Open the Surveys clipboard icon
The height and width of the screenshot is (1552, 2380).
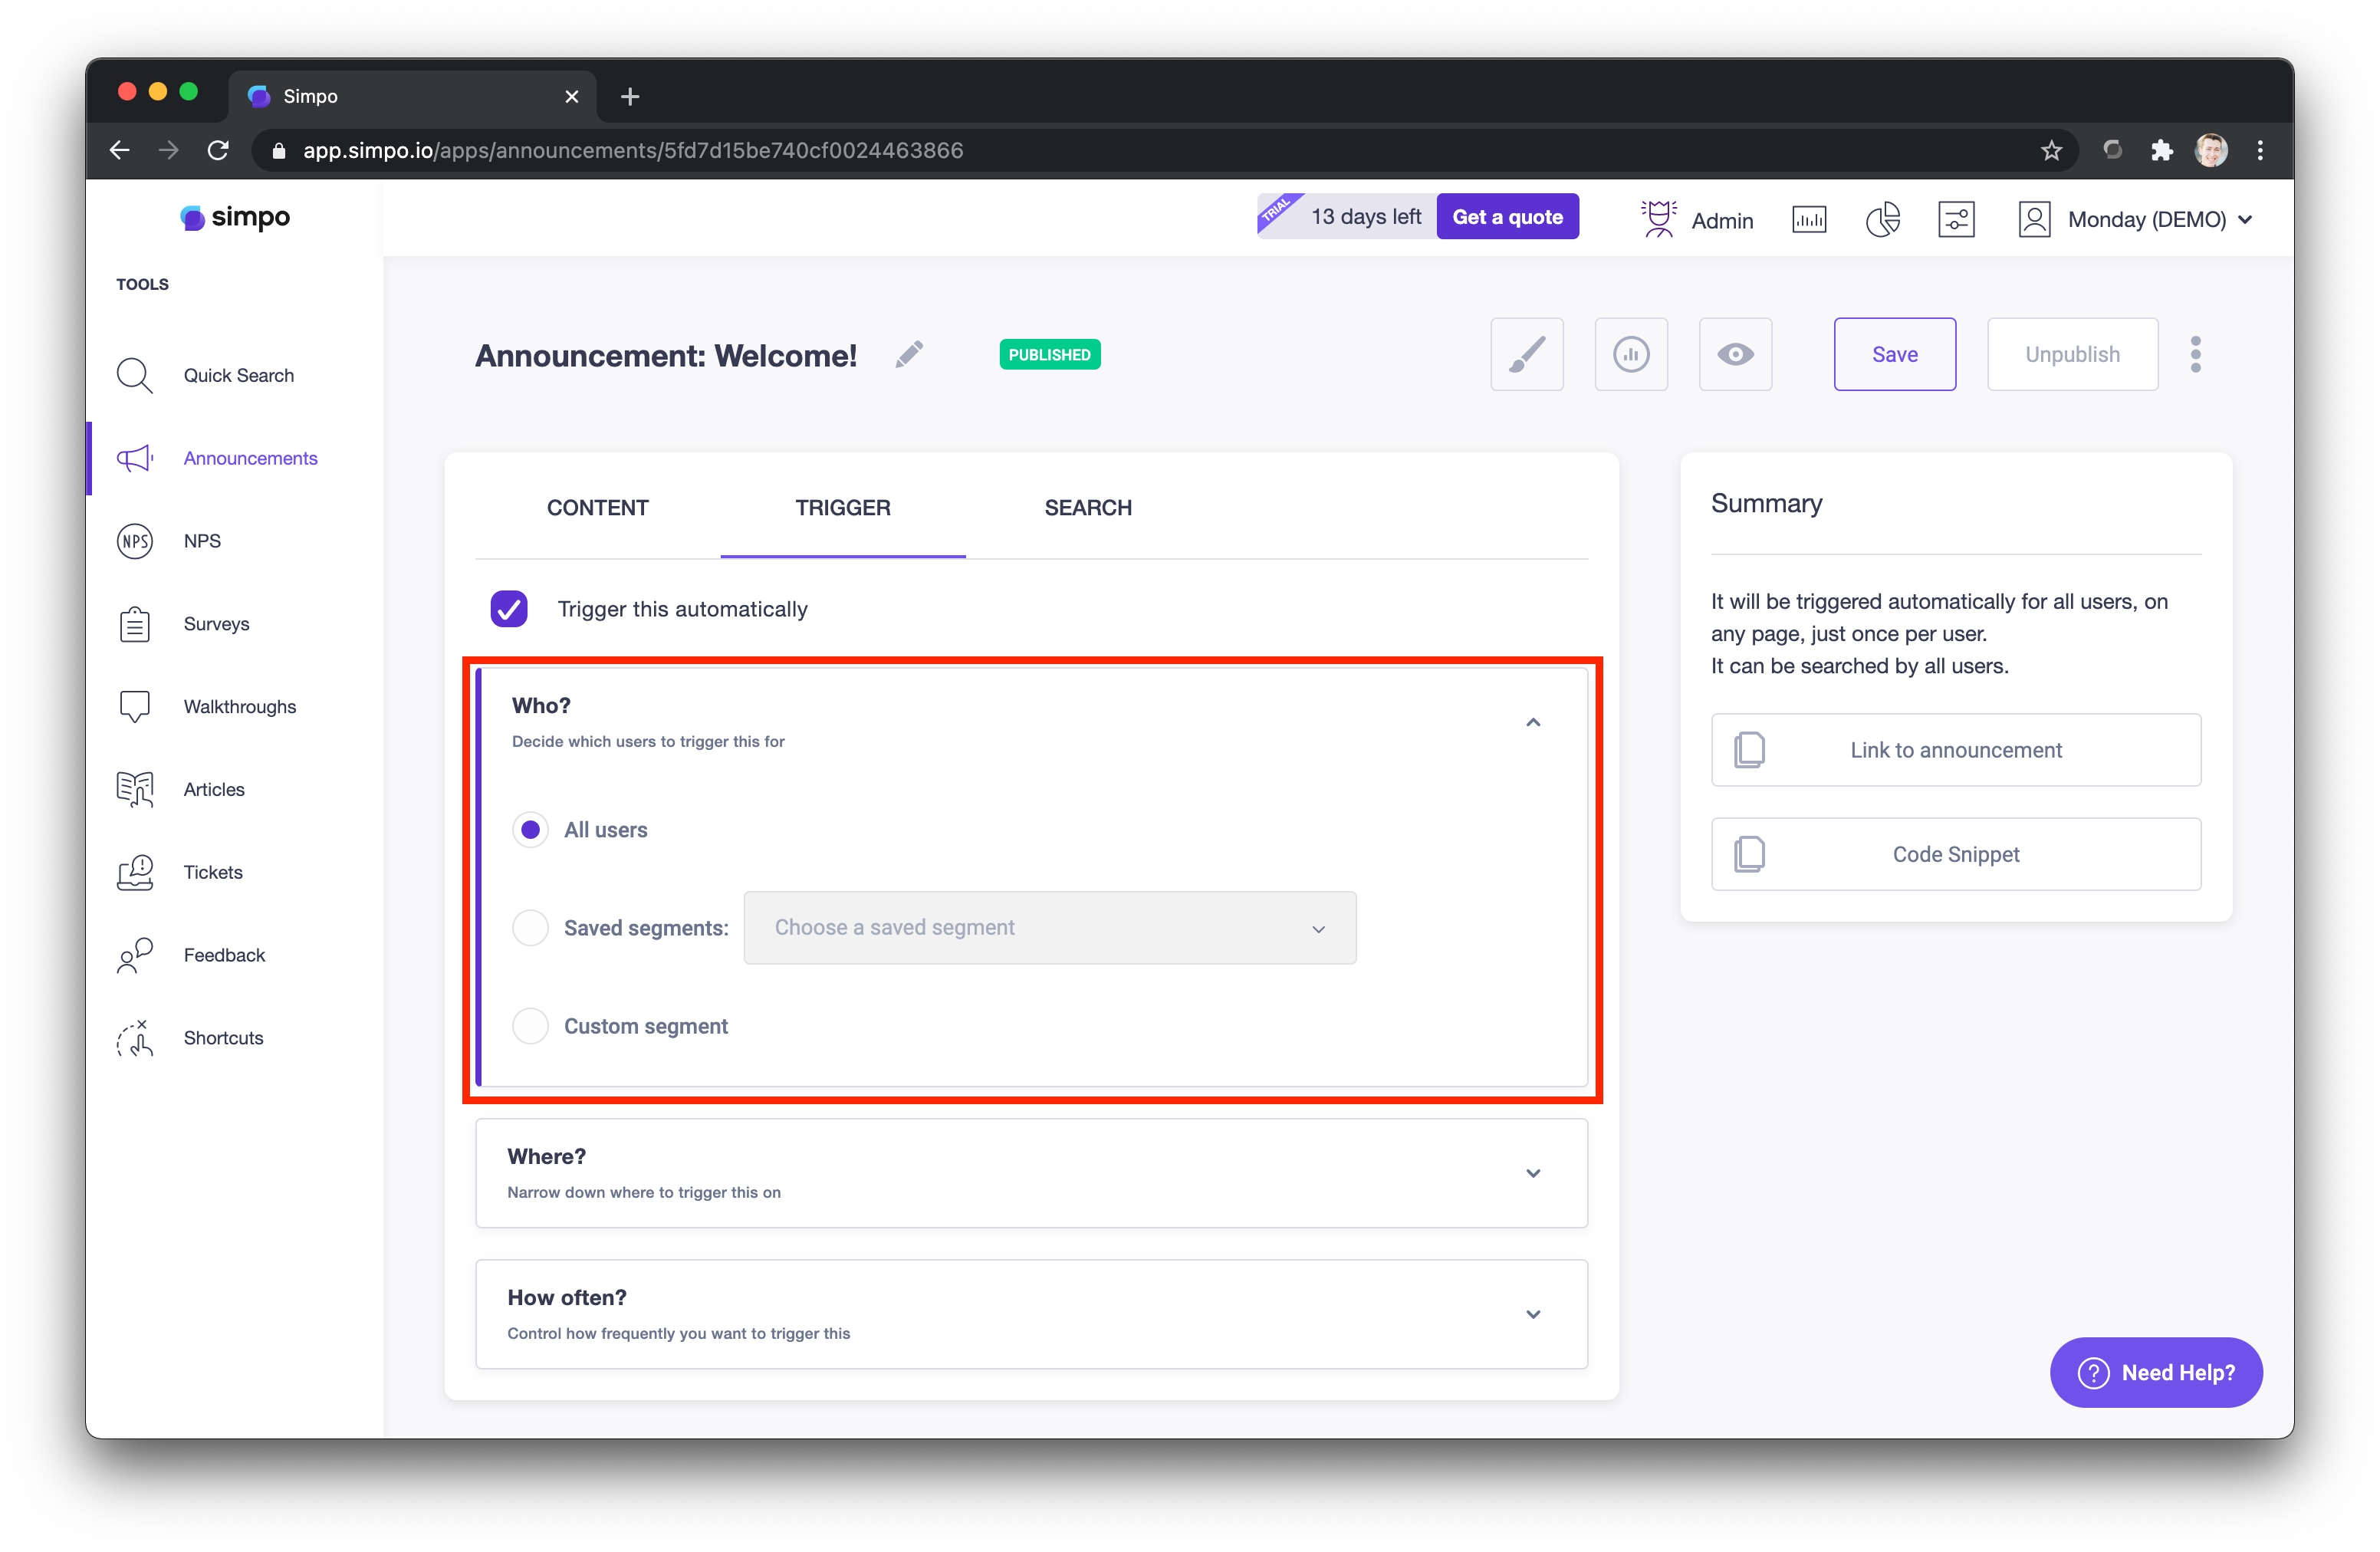point(135,624)
